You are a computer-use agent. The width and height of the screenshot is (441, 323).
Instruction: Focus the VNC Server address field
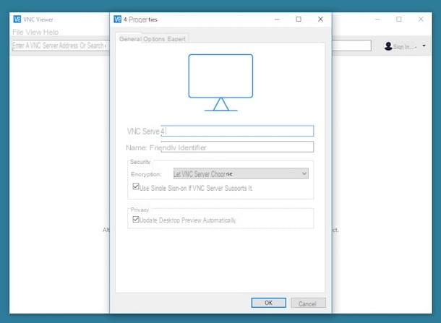point(237,131)
